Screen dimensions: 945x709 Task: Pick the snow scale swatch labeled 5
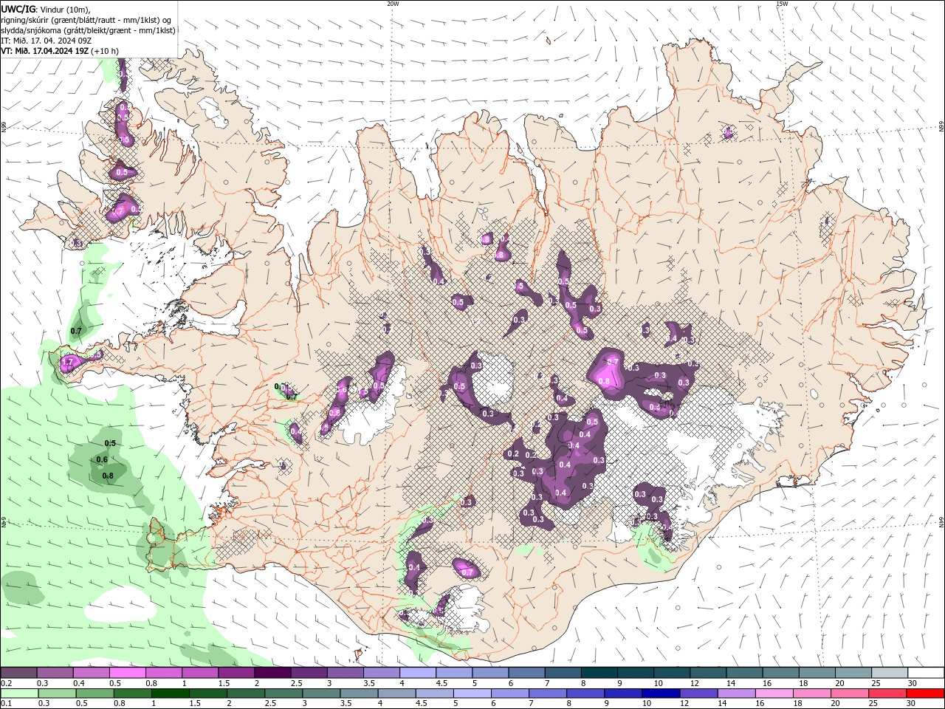490,673
